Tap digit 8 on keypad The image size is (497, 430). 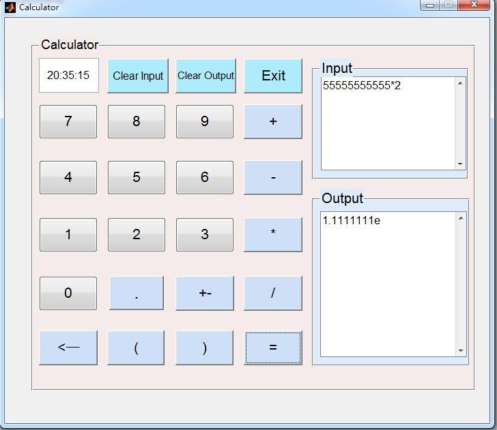[x=137, y=121]
